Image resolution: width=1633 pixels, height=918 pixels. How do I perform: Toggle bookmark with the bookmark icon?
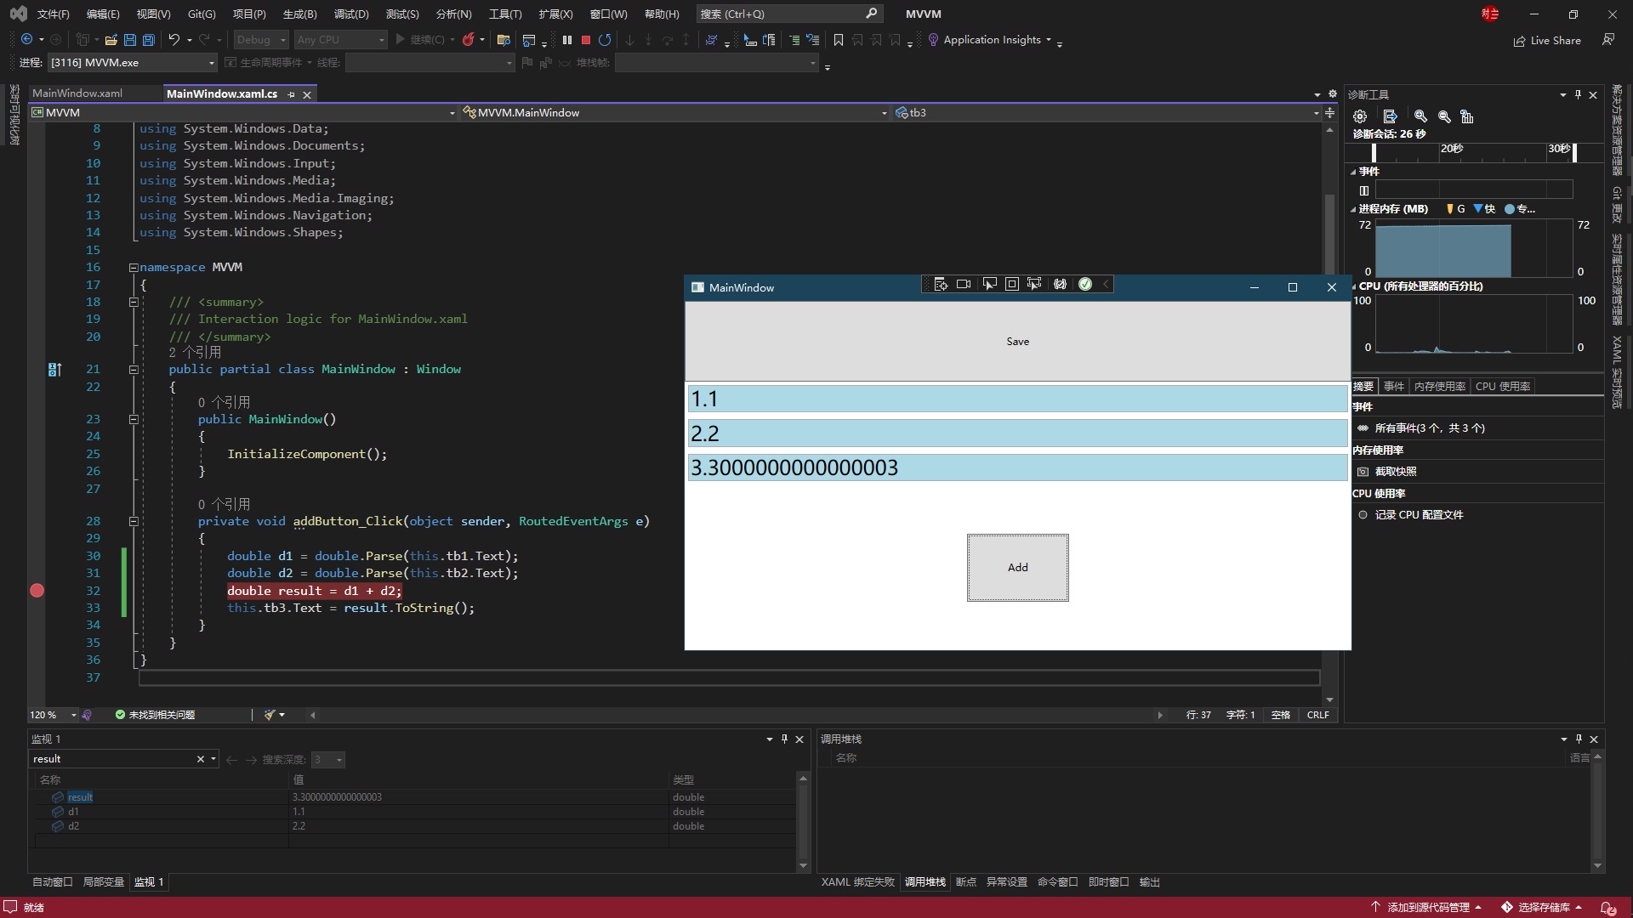coord(839,40)
